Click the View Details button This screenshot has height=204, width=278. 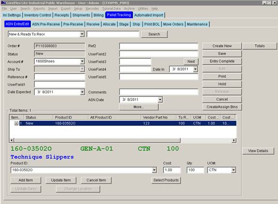tap(258, 151)
